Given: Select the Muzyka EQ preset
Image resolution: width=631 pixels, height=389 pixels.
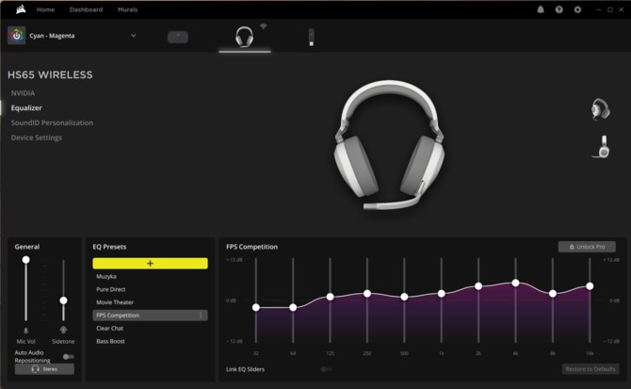Looking at the screenshot, I should pos(106,276).
